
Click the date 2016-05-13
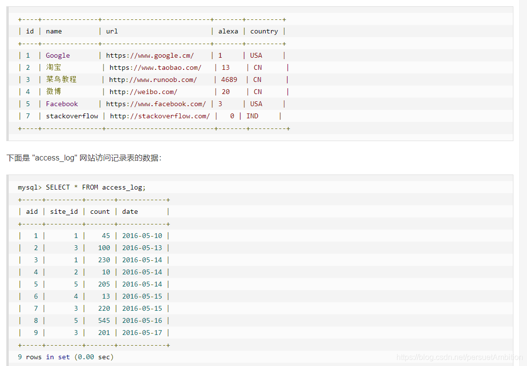pos(142,248)
